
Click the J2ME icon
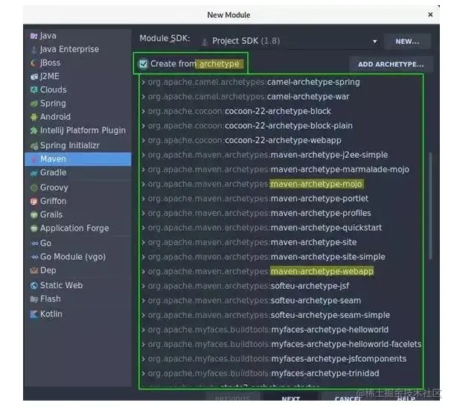[34, 77]
